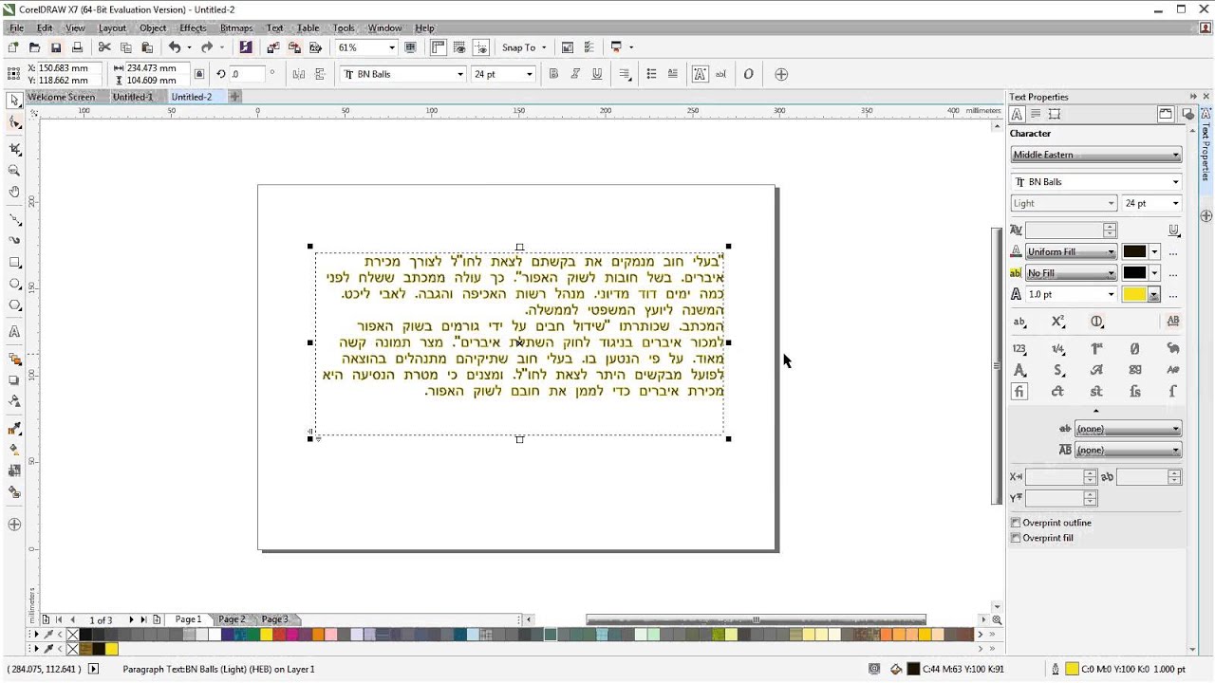Screen dimensions: 1215x683
Task: Click the rotation angle input field
Action: tap(249, 74)
